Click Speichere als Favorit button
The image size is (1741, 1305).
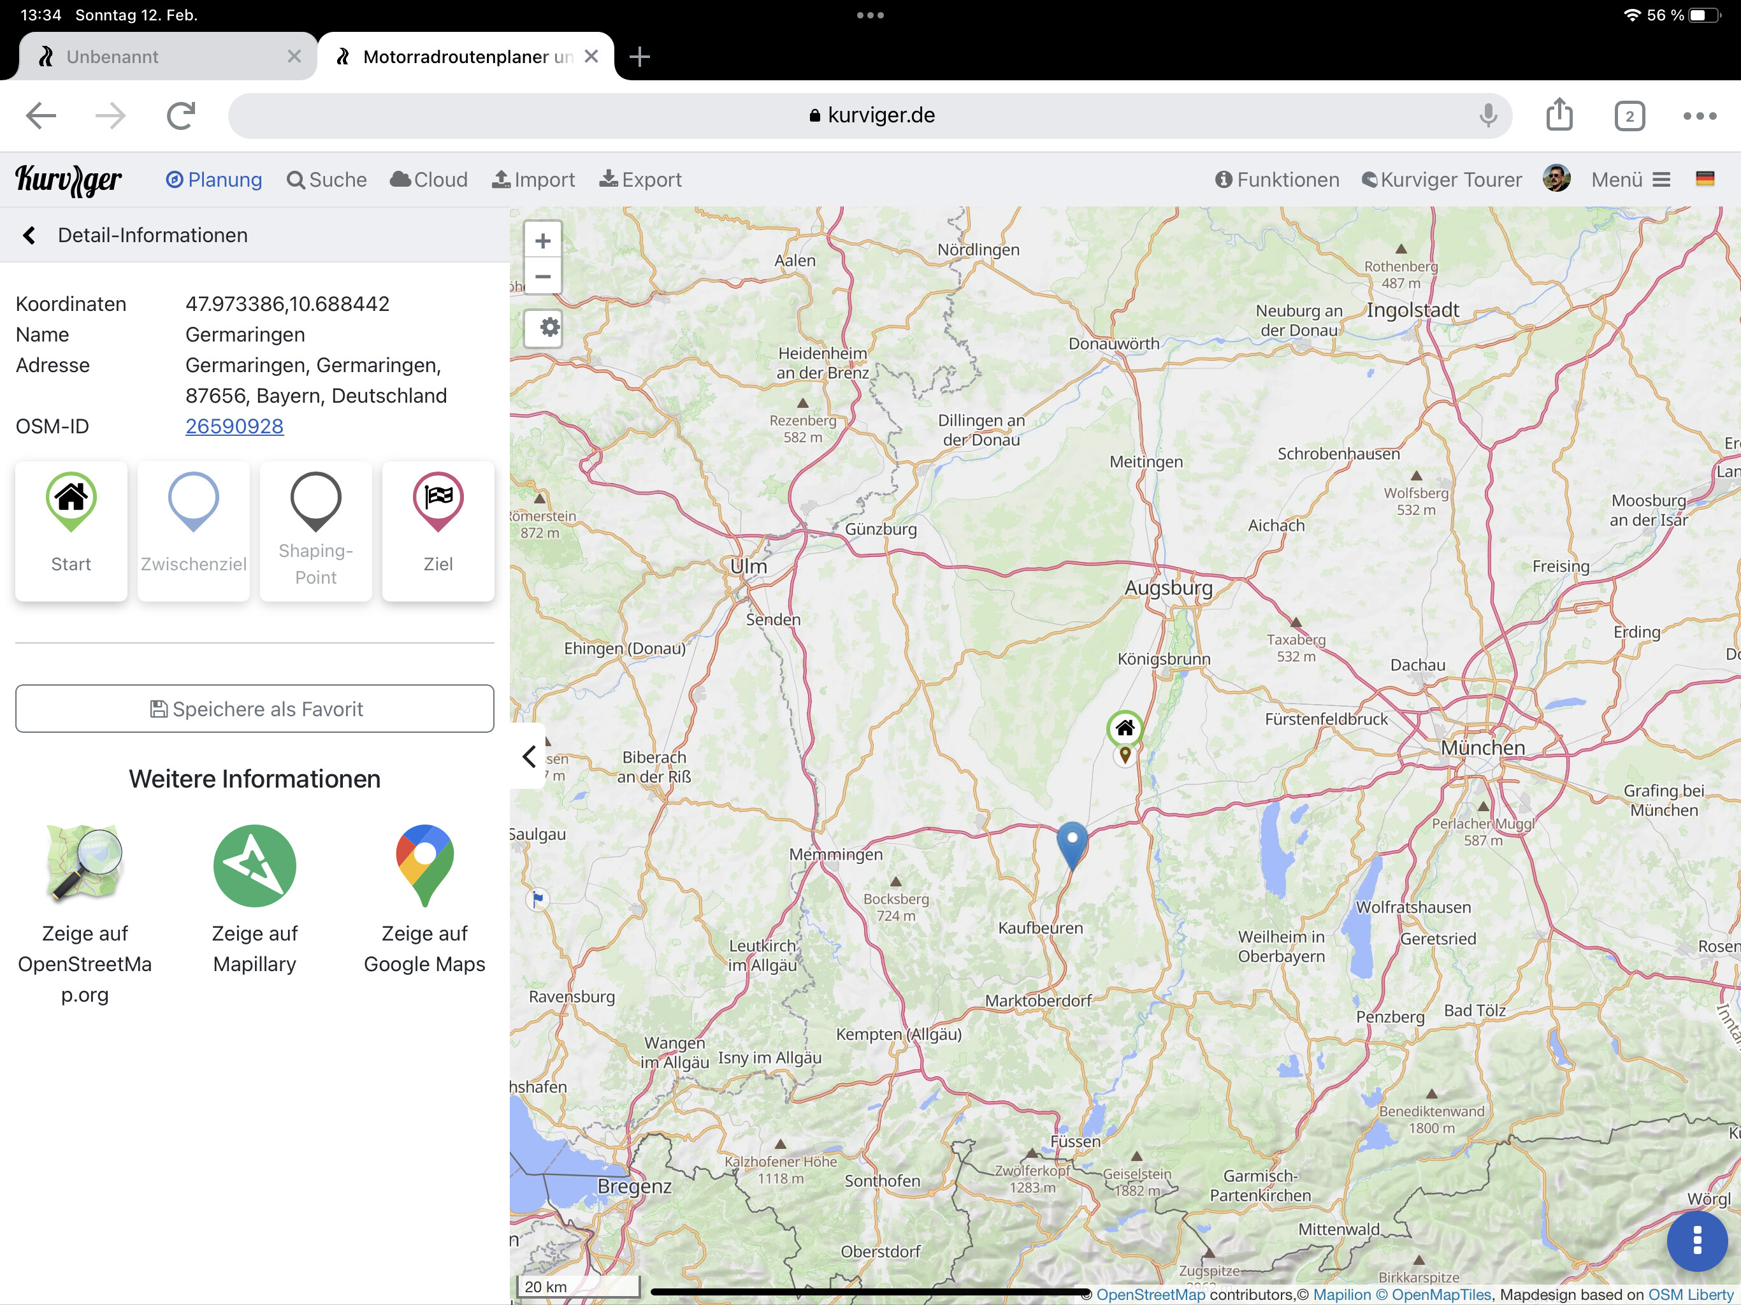tap(254, 709)
